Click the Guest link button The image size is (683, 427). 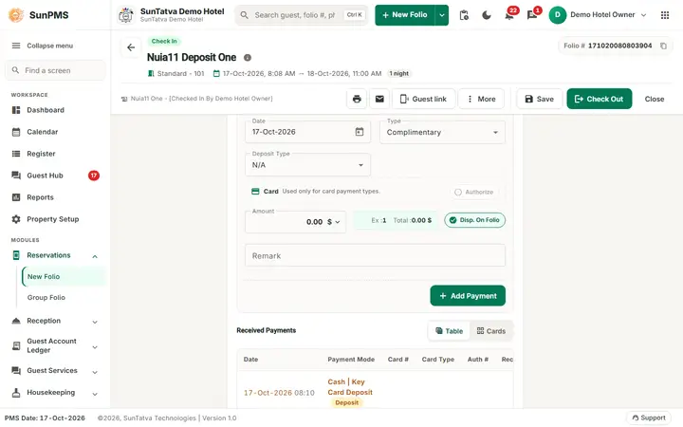pos(424,99)
